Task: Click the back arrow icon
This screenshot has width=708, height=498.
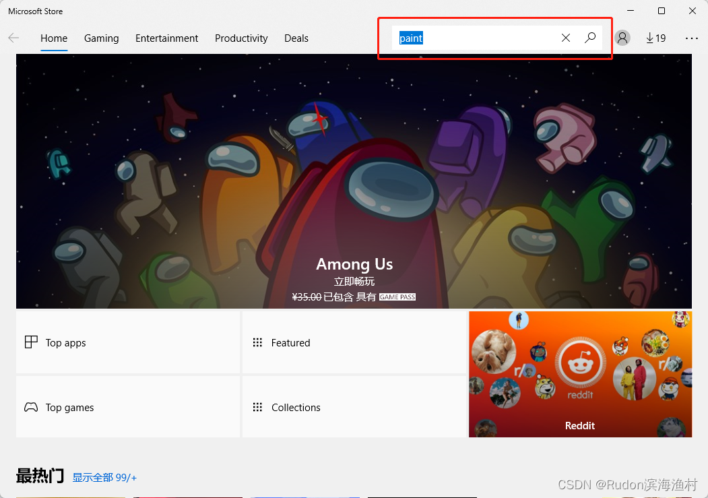Action: [13, 38]
